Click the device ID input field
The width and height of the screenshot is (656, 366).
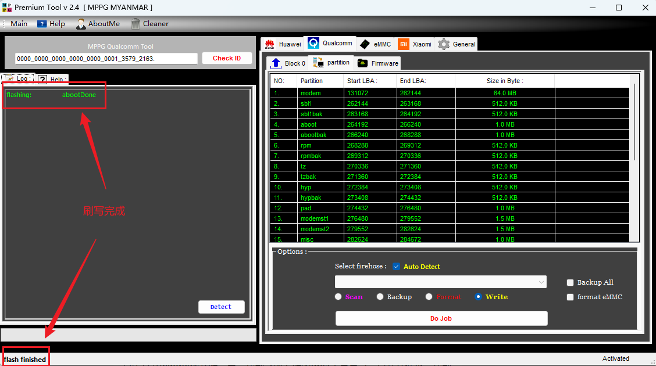click(x=106, y=59)
